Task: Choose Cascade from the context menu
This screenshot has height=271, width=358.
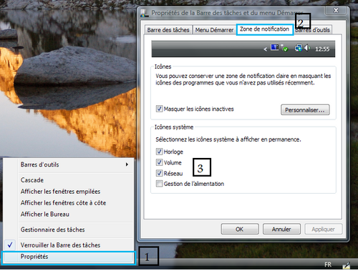Action: (x=68, y=180)
